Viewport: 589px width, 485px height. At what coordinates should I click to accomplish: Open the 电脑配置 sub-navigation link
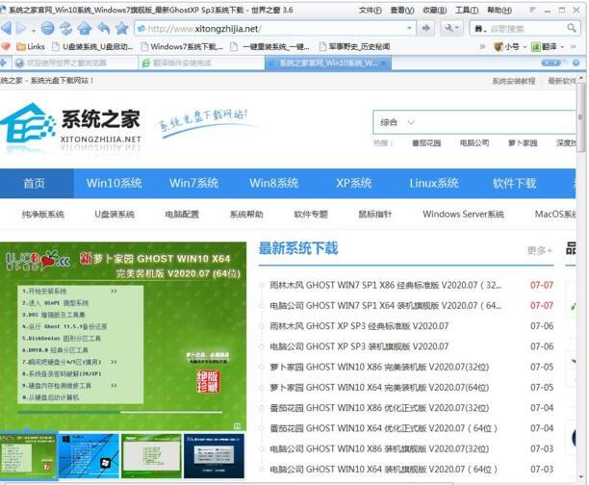[x=182, y=215]
